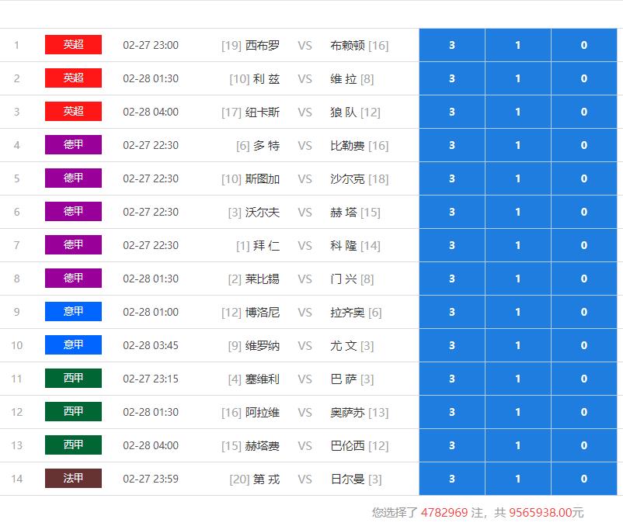Toggle the 0 option for 利兹 vs 维拉
The width and height of the screenshot is (623, 526).
[x=584, y=78]
